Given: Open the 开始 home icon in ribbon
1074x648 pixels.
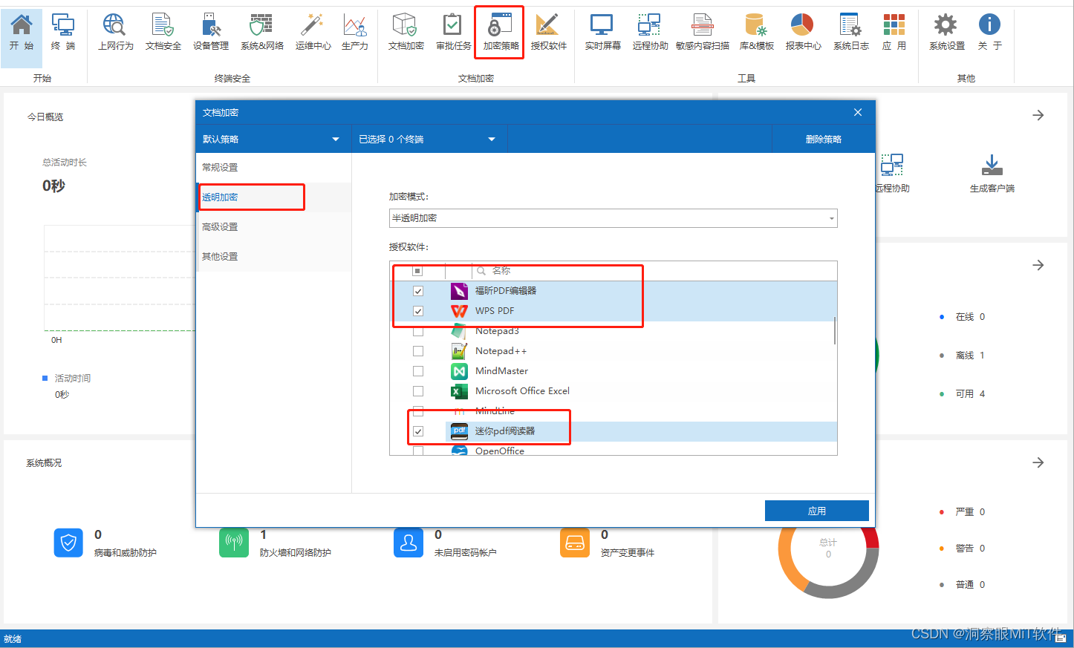Looking at the screenshot, I should point(22,32).
